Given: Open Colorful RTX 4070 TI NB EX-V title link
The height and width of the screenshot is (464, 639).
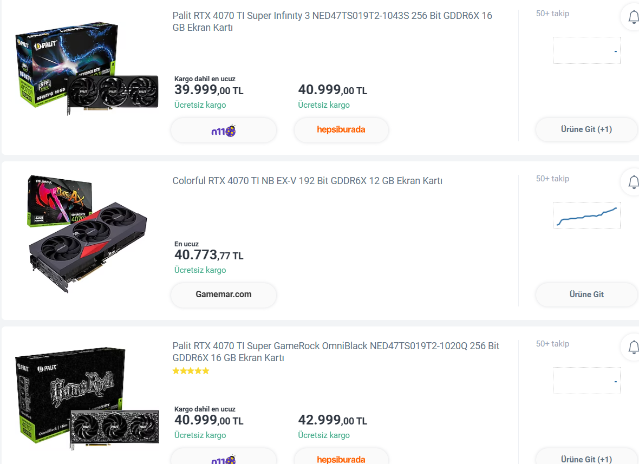Looking at the screenshot, I should pos(307,181).
